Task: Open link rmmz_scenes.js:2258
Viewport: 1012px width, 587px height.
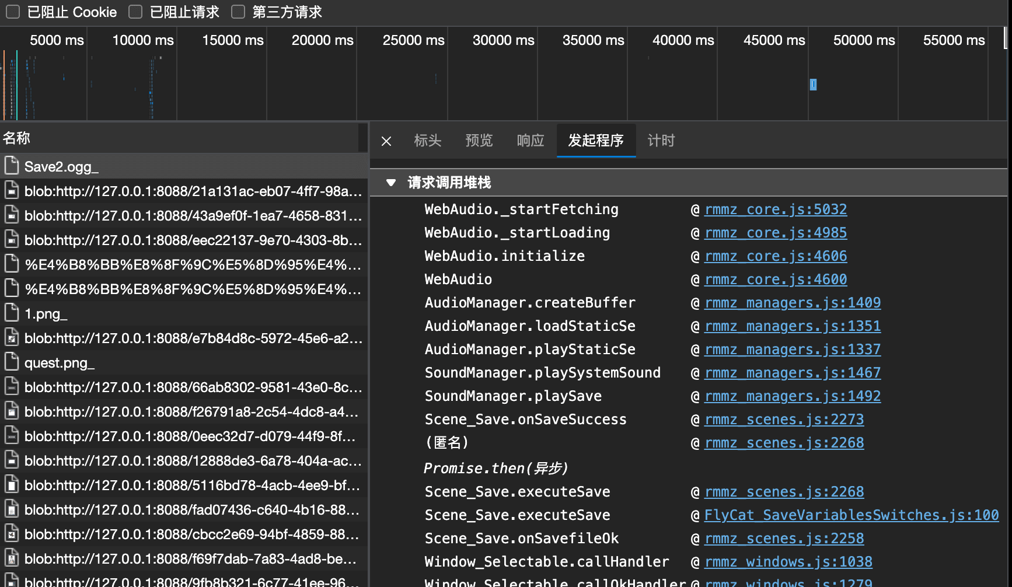Action: tap(784, 539)
